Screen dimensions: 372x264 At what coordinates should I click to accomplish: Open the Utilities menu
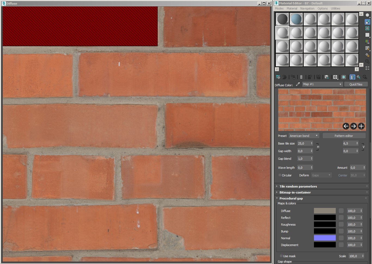point(335,8)
